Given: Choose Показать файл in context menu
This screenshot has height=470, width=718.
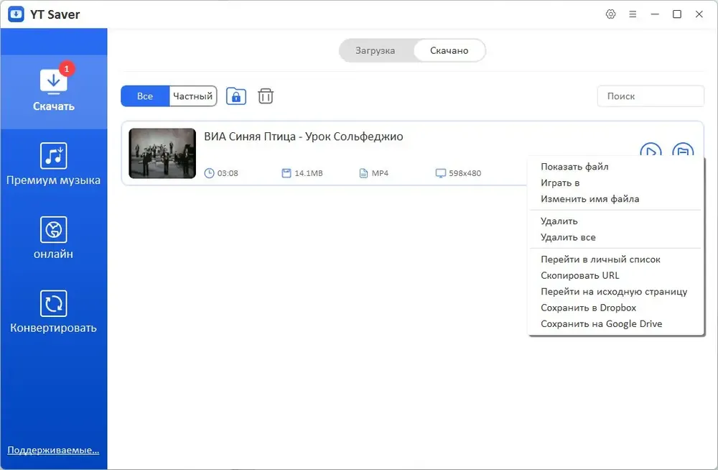Looking at the screenshot, I should tap(574, 167).
